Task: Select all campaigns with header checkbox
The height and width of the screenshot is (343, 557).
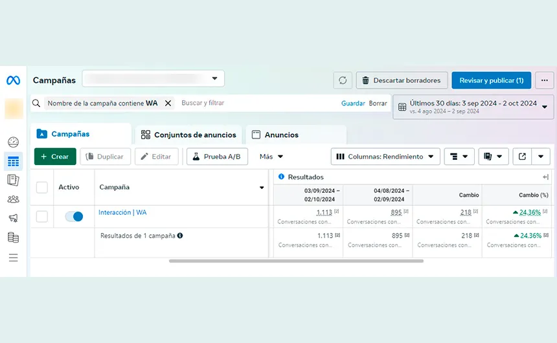Action: 42,187
